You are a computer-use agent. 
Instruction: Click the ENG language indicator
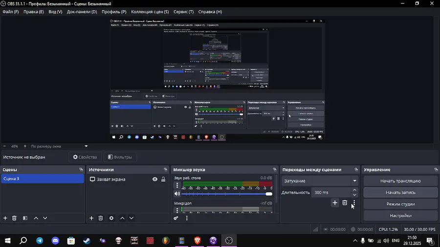(396, 241)
